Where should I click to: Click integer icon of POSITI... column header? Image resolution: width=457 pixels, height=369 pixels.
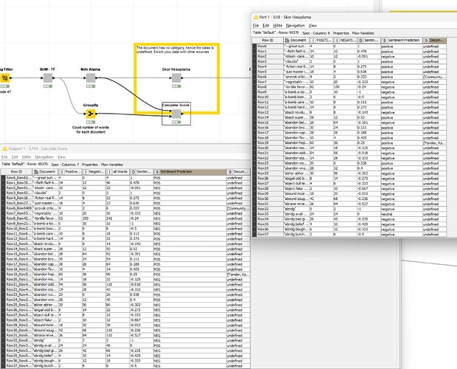(313, 41)
